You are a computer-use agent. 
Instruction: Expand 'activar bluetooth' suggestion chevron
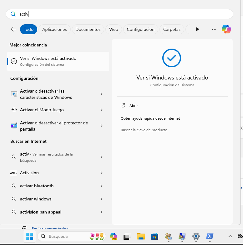click(101, 186)
